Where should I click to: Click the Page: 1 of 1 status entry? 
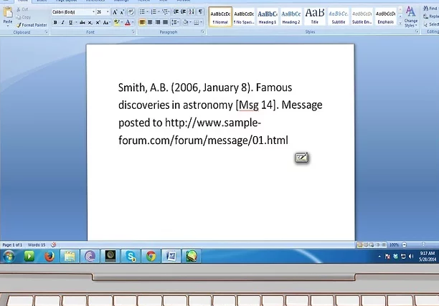click(x=12, y=245)
